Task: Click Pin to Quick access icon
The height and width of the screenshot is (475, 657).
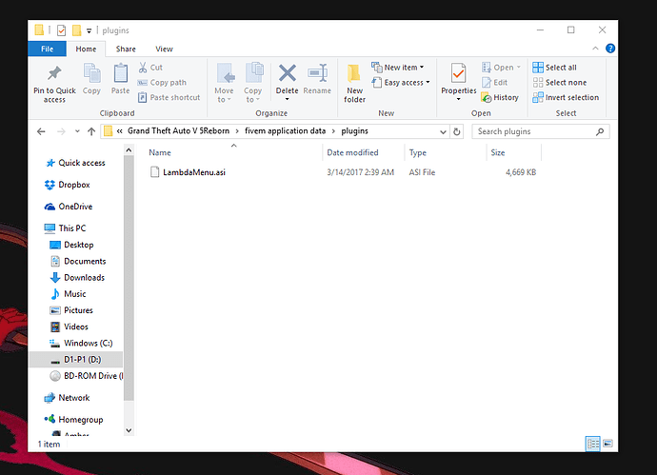Action: [x=54, y=76]
